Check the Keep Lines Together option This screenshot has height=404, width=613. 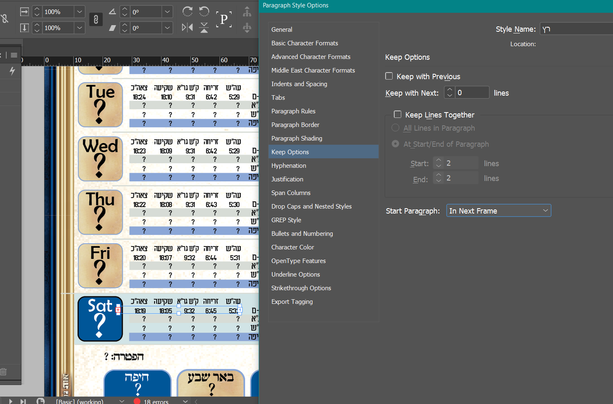(398, 115)
